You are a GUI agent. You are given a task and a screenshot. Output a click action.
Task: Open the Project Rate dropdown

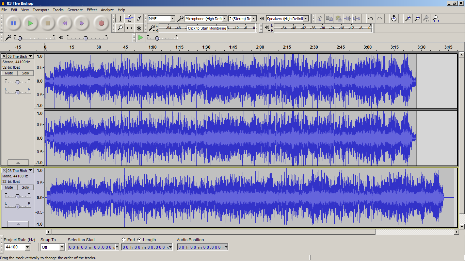[27, 247]
